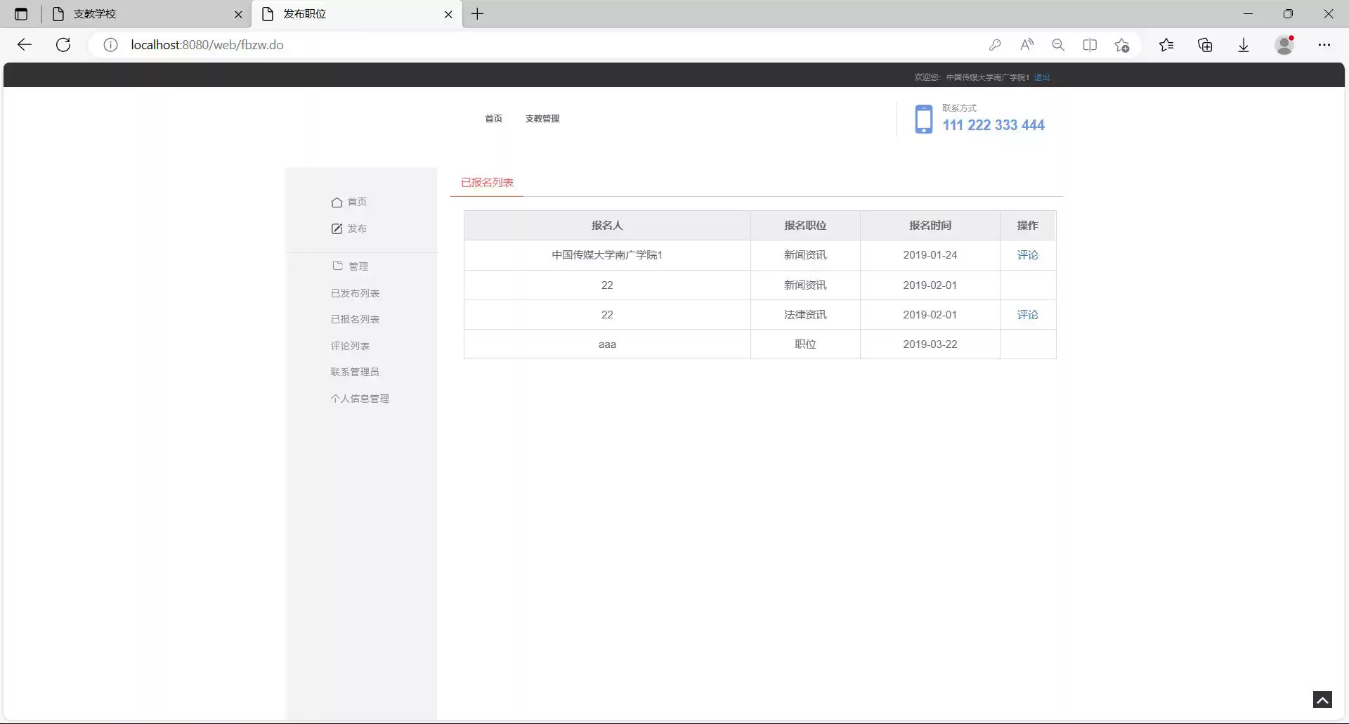The height and width of the screenshot is (724, 1349).
Task: Open the Downloads icon
Action: (1244, 45)
